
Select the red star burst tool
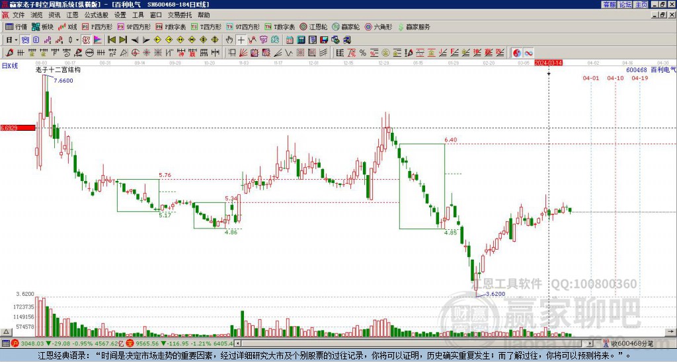[146, 53]
